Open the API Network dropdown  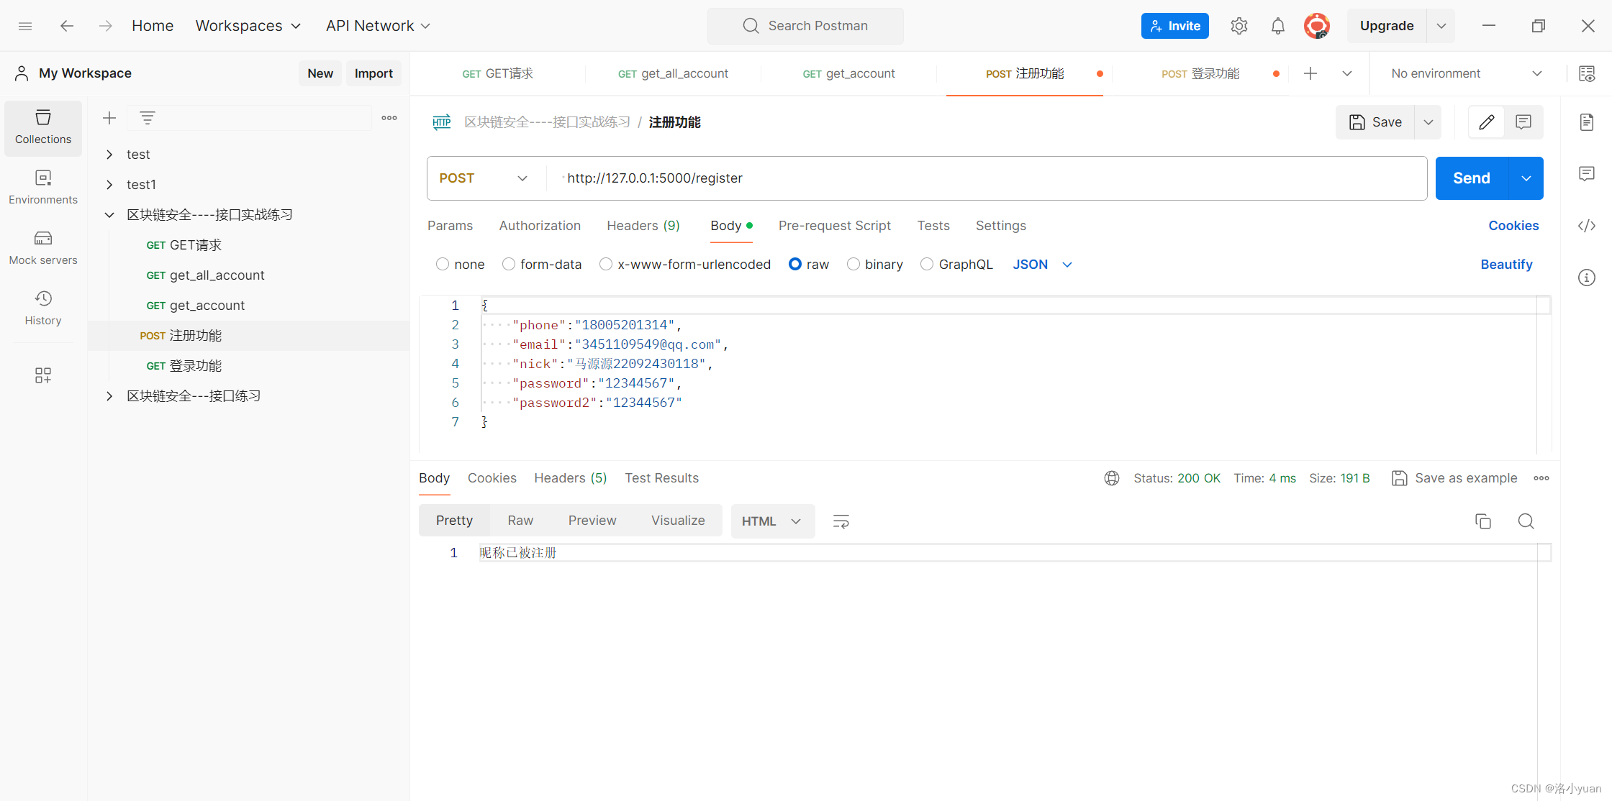pyautogui.click(x=378, y=26)
